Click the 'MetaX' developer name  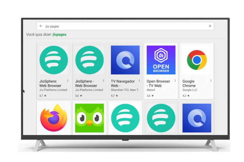[x=151, y=90]
